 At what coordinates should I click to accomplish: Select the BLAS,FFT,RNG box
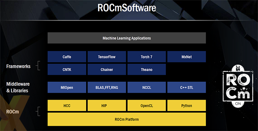pos(107,87)
